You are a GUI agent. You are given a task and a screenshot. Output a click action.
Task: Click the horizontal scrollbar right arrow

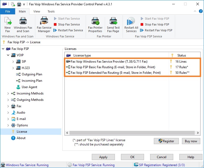198,133
